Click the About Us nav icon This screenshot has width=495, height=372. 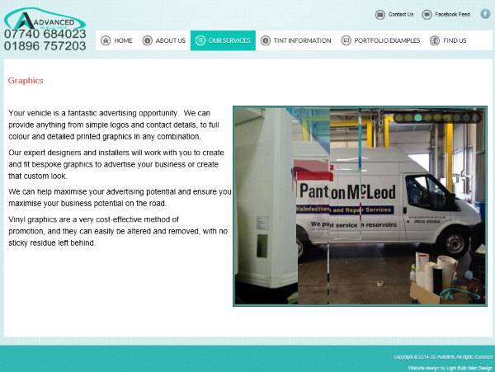(147, 40)
